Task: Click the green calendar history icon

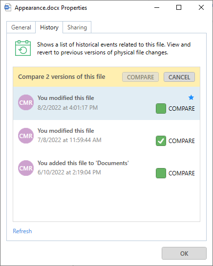Action: tap(23, 48)
